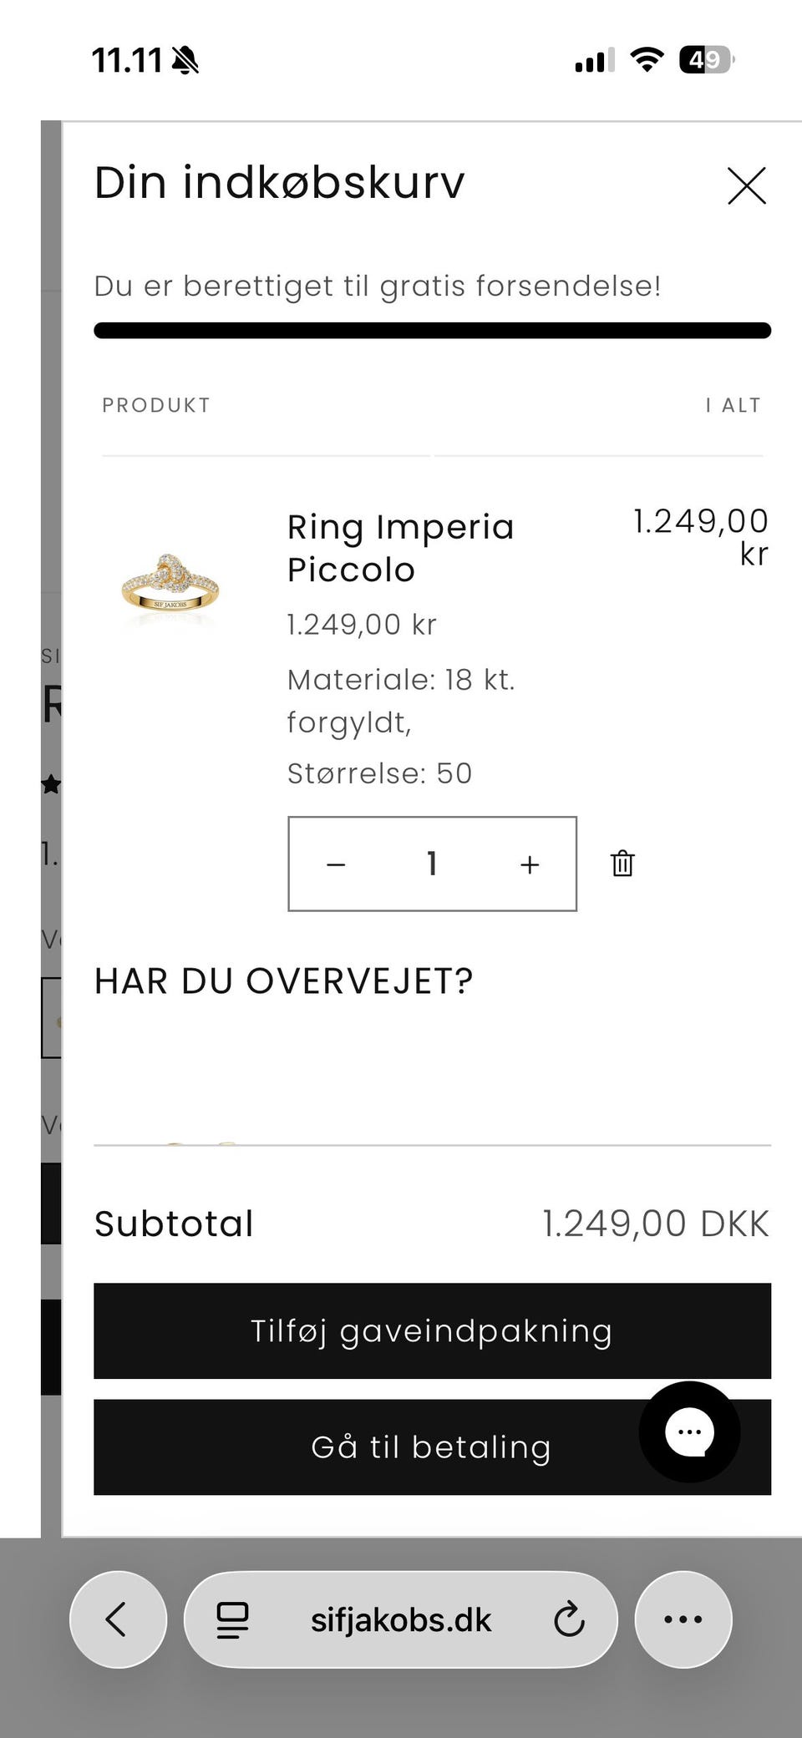Tap the battery indicator in status bar

tap(706, 60)
